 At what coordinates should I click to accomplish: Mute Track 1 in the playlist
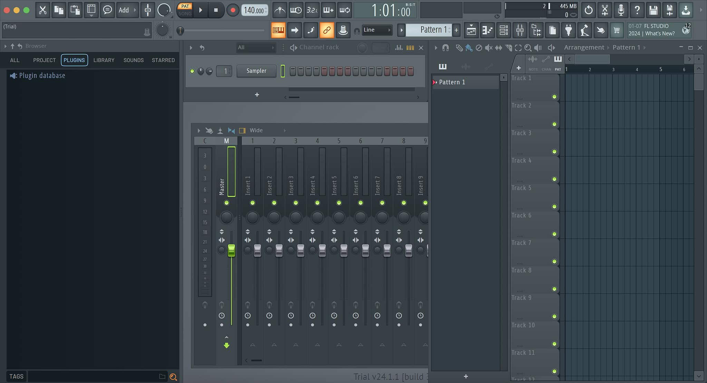pos(554,97)
